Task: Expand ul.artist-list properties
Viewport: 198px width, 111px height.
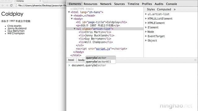Action: coord(146,14)
